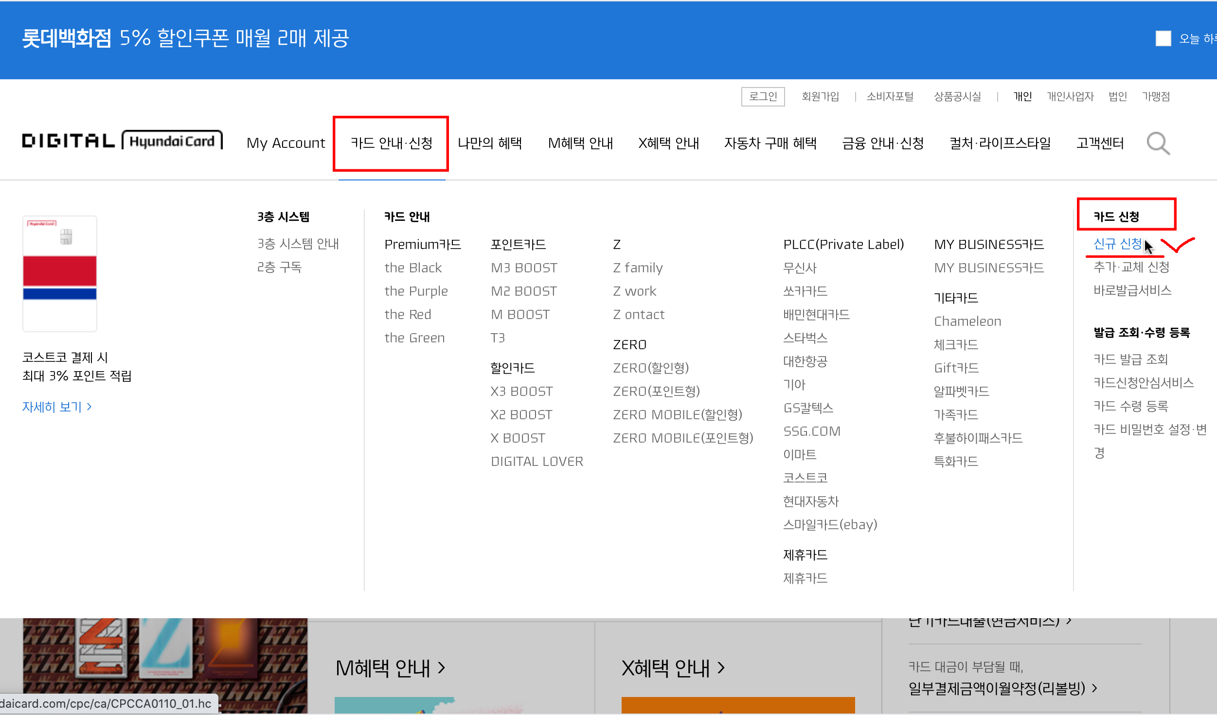Select Z work card
1217x715 pixels.
[x=634, y=291]
